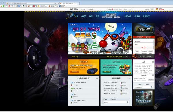Click the NAVER bookmark icon in favorites bar
The width and height of the screenshot is (173, 112).
(x=3, y=6)
